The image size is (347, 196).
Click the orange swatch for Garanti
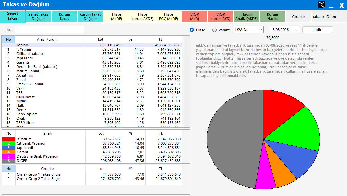point(9,152)
